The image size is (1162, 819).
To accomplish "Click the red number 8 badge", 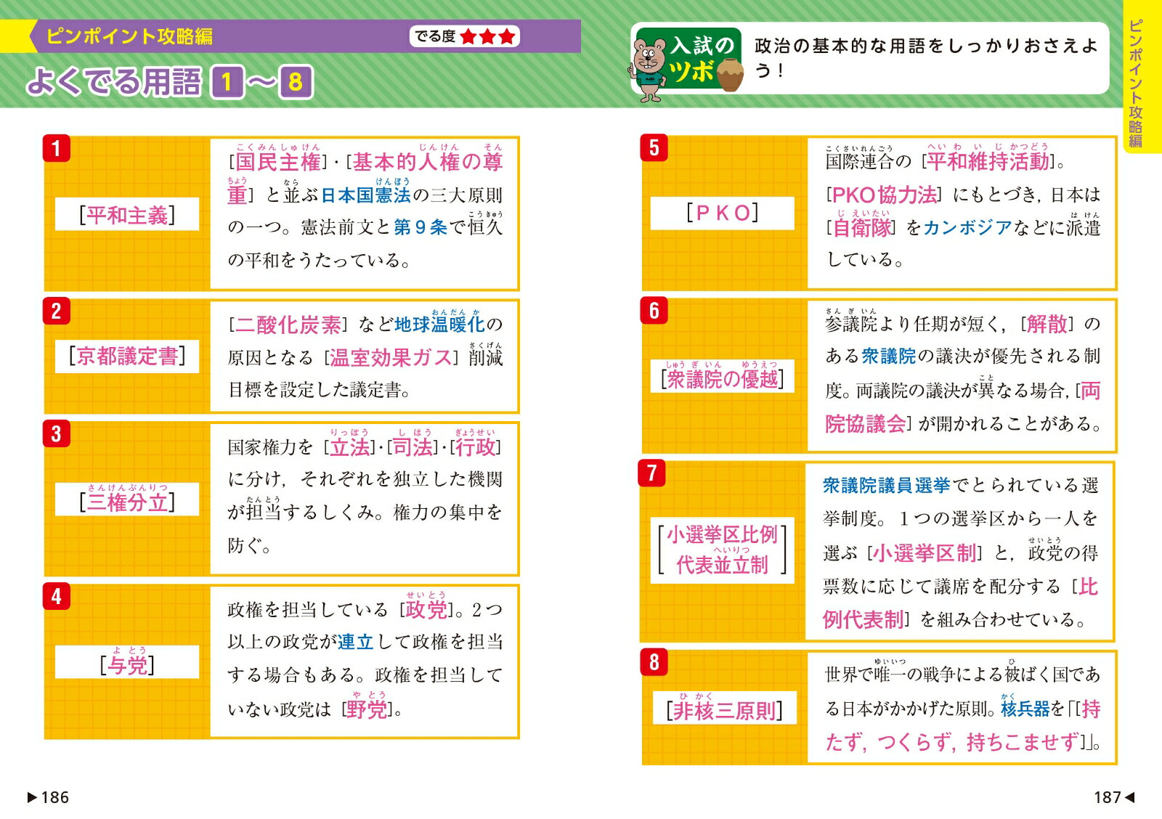I will click(654, 662).
